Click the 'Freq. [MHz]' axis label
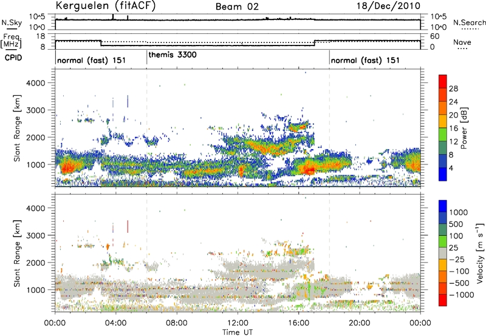Viewport: 486px width, 336px height. click(11, 41)
